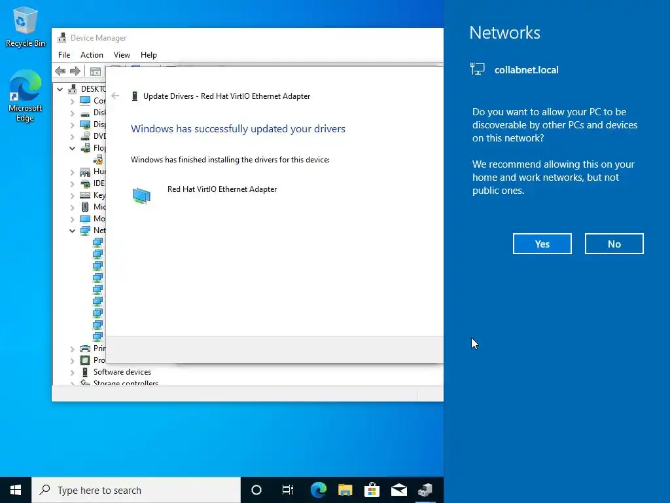Expand the IDE controllers category
Viewport: 670px width, 503px height.
72,183
